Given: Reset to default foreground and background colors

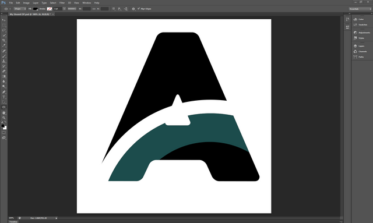Looking at the screenshot, I should pyautogui.click(x=2, y=122).
